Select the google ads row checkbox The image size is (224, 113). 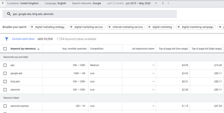pos(5,73)
